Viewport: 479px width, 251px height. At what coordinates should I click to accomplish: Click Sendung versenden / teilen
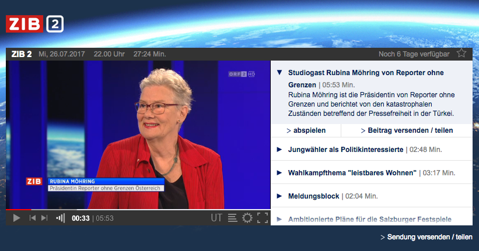click(426, 237)
